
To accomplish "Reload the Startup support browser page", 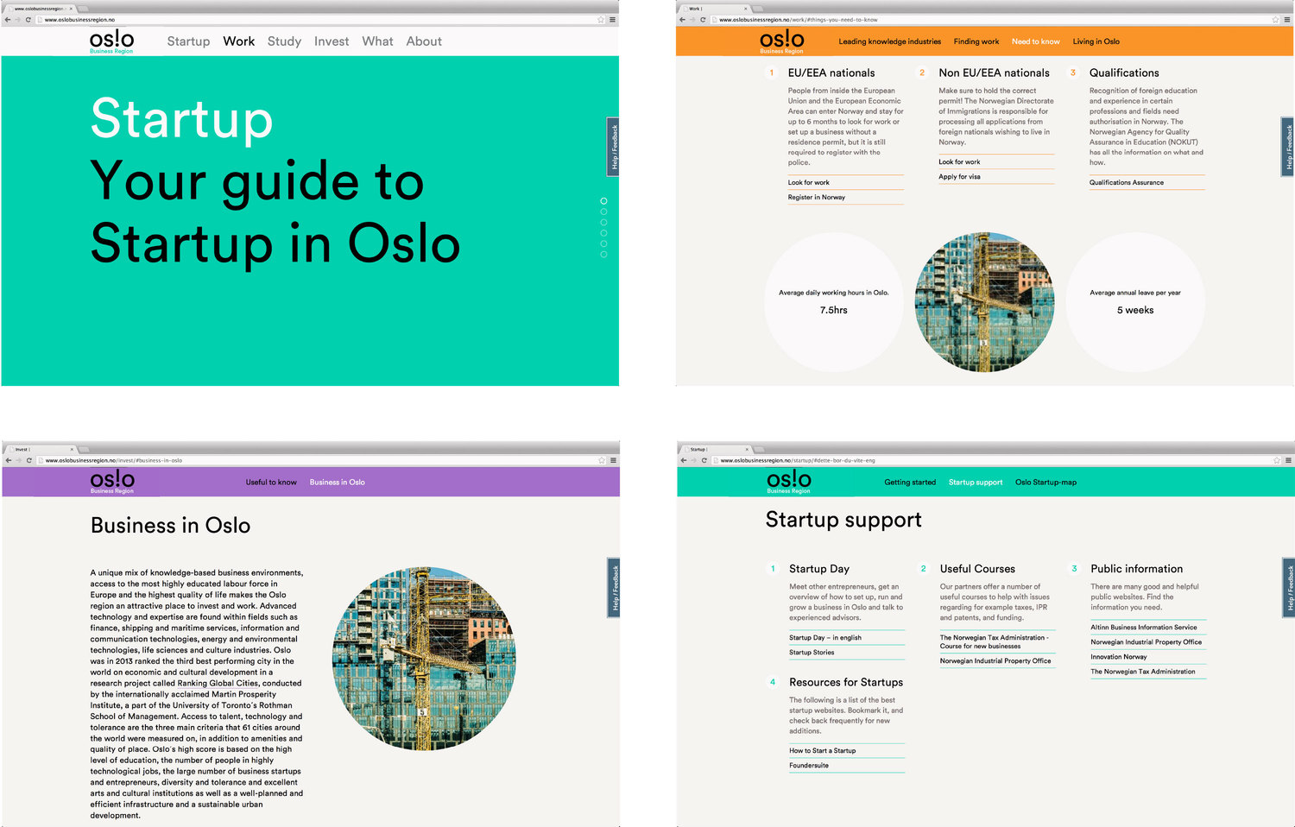I will tap(704, 460).
